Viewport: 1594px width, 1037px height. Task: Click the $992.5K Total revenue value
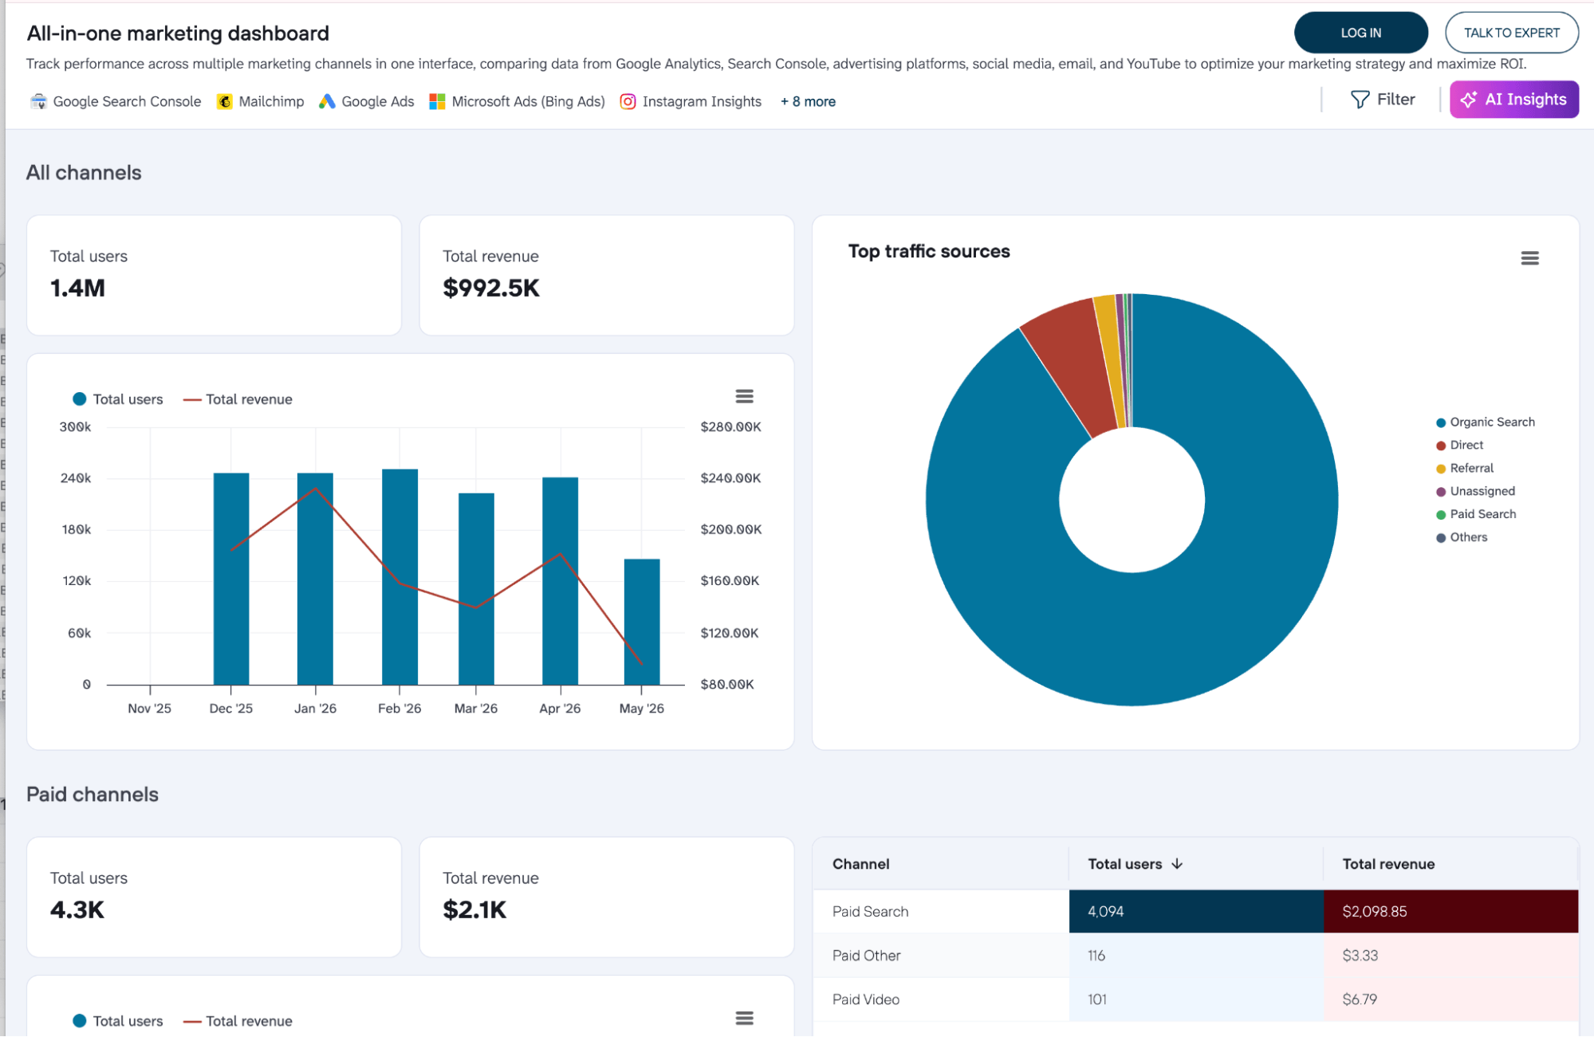(x=491, y=288)
